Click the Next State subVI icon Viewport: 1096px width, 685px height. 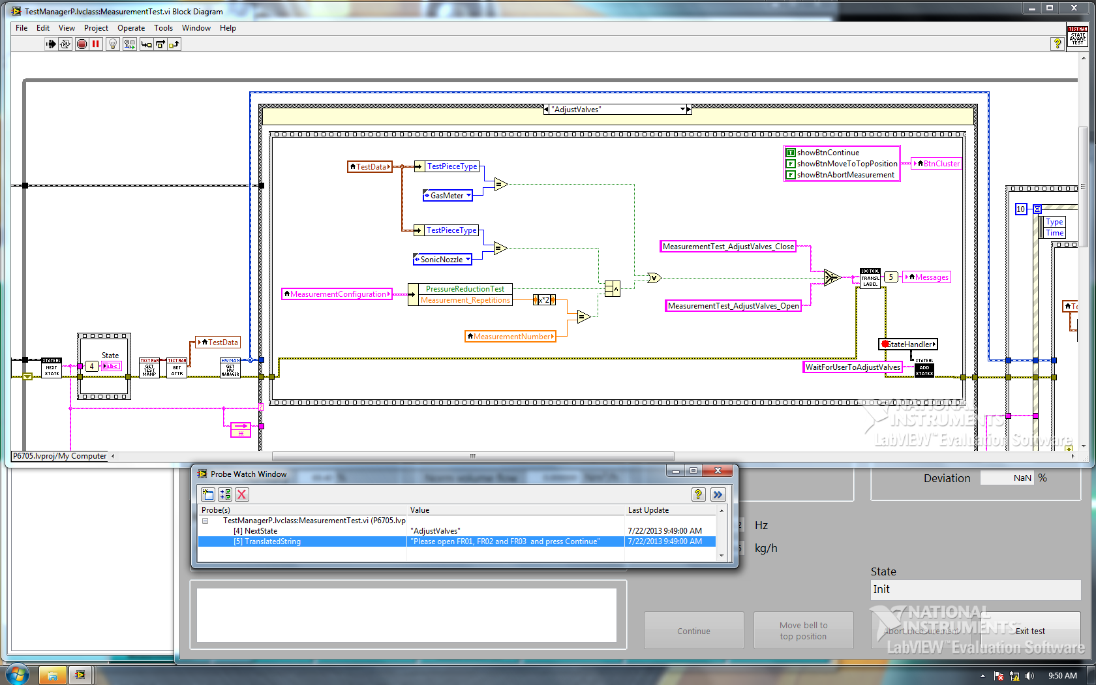tap(52, 368)
